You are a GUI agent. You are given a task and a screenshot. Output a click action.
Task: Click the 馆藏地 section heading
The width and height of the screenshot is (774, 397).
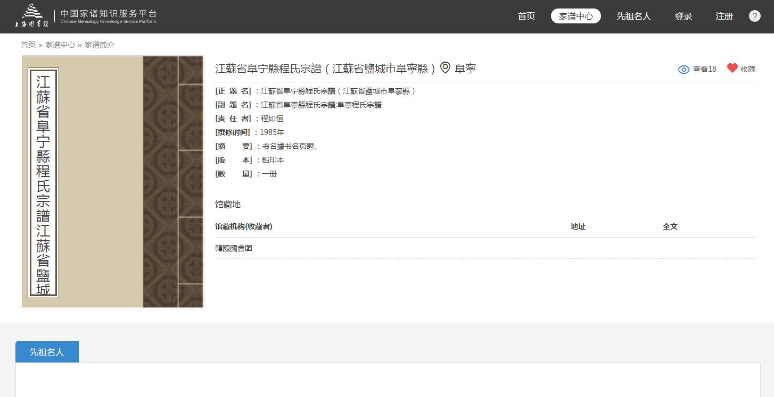pos(228,205)
